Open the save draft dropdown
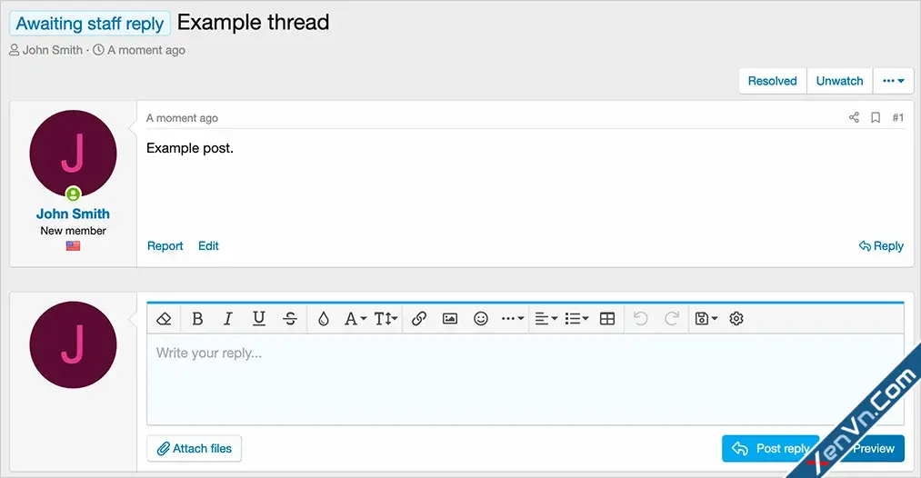The height and width of the screenshot is (478, 921). point(706,318)
